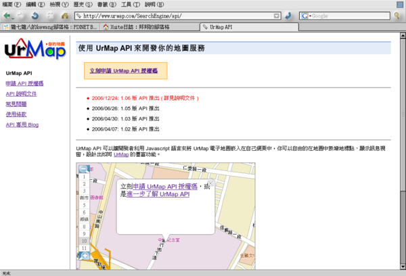Click inside the Google search box
The width and height of the screenshot is (406, 276).
tap(351, 16)
